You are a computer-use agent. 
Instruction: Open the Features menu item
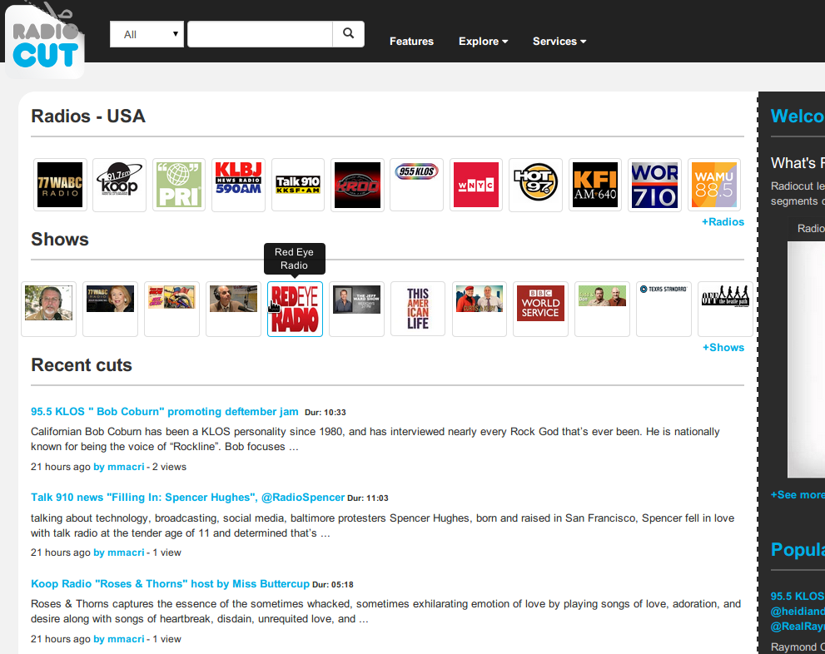411,42
